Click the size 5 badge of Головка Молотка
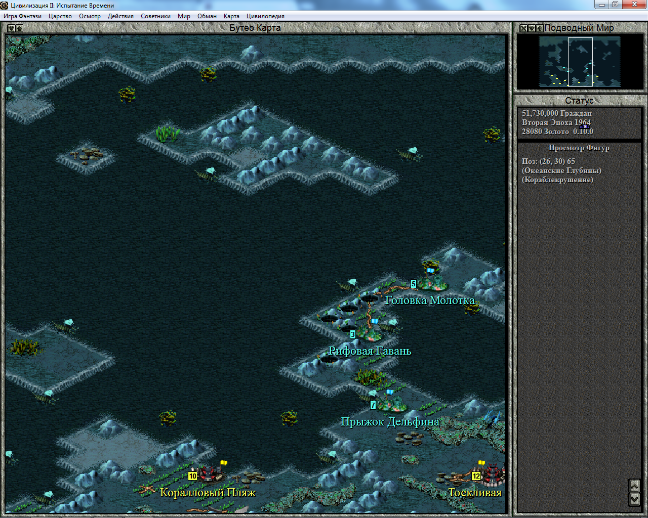This screenshot has height=518, width=648. (414, 284)
